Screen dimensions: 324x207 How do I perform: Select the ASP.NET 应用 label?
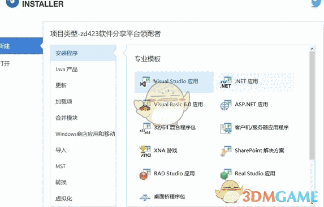(x=251, y=104)
